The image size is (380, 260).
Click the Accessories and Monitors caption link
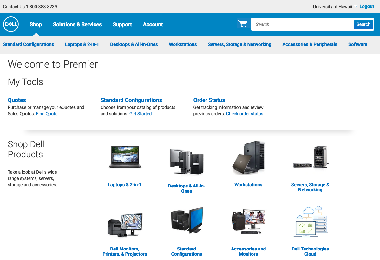[248, 251]
